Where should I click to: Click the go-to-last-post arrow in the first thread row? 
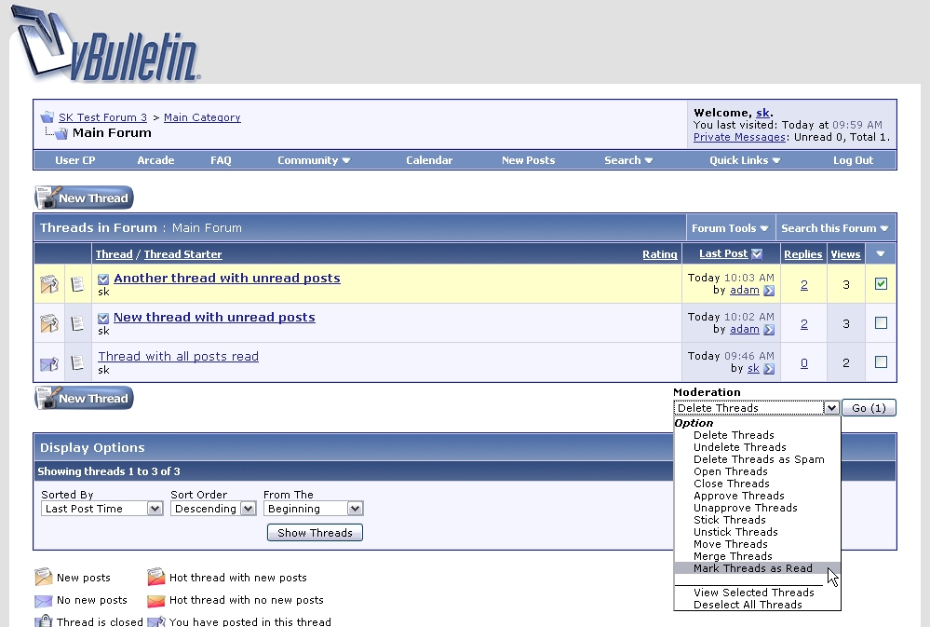[769, 291]
